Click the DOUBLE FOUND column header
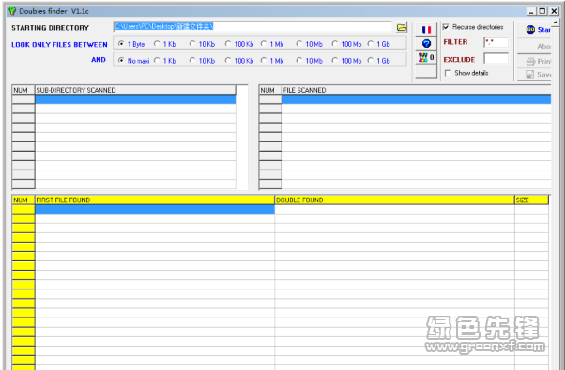 394,200
